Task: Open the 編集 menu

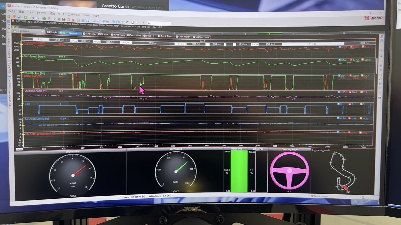Action: click(x=21, y=12)
